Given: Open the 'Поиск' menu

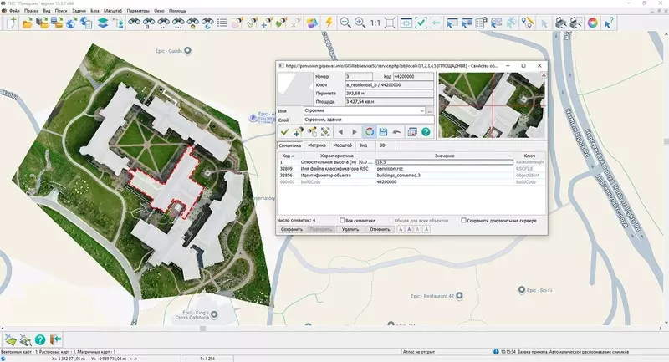Looking at the screenshot, I should (x=61, y=11).
